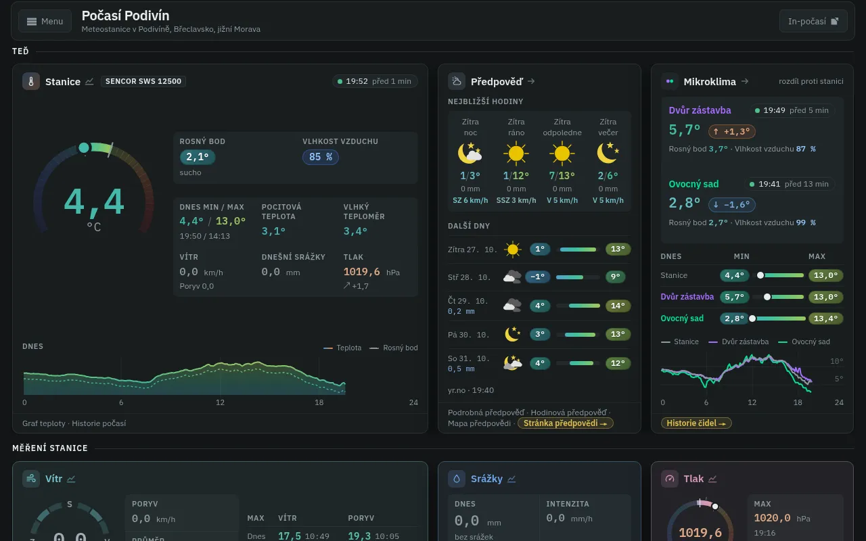
Task: Click the cloud icon for Čt 29. 10.
Action: pos(512,306)
